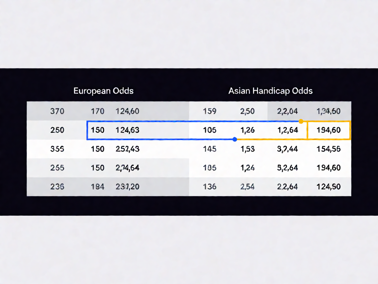Click cell 159 under Asian Handicap Odds
Viewport: 378px width, 284px height.
pyautogui.click(x=209, y=111)
